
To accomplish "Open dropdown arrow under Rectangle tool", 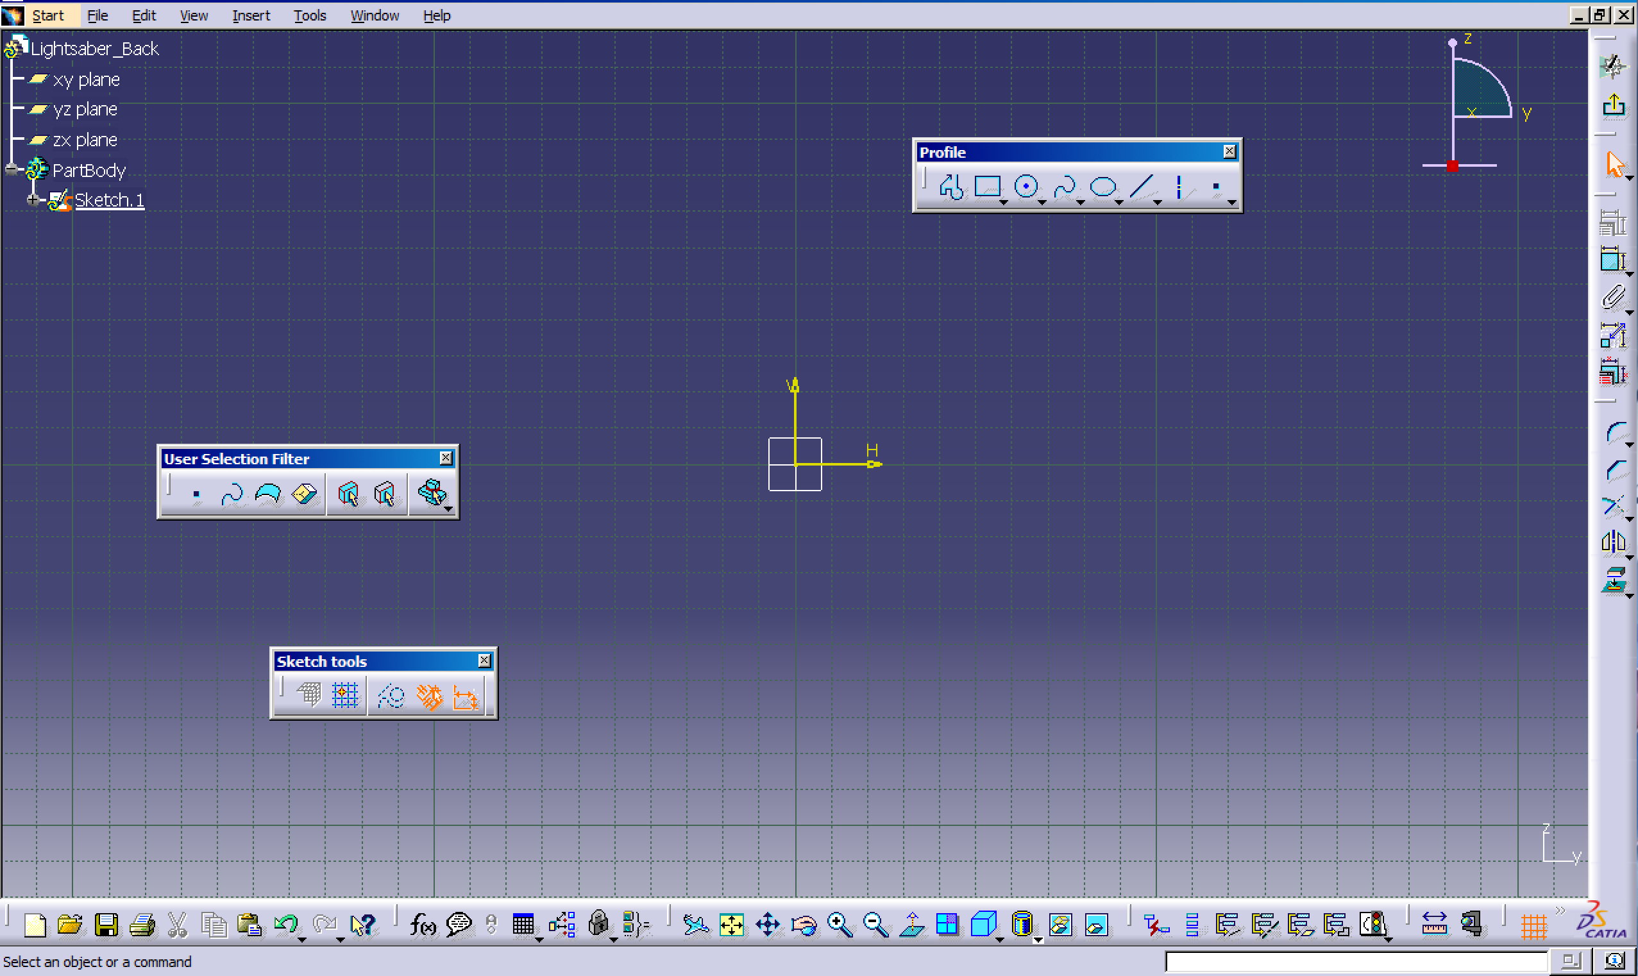I will [x=1004, y=202].
